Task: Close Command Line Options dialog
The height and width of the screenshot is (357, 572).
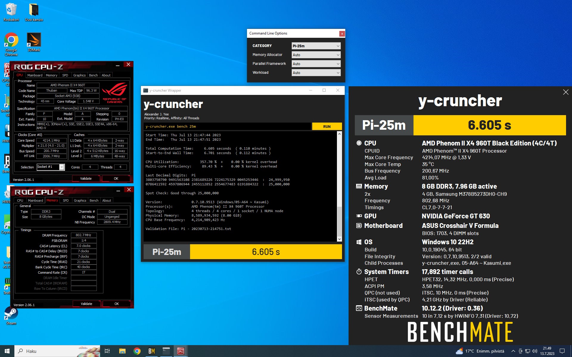Action: click(342, 34)
